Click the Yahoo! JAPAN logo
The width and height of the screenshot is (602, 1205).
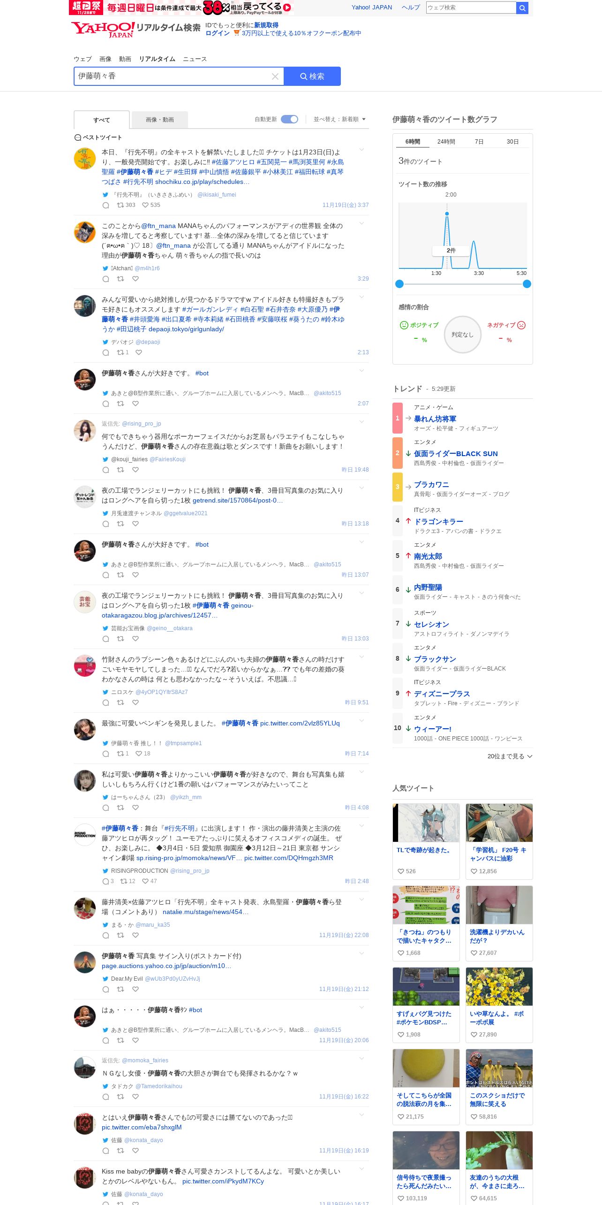103,30
